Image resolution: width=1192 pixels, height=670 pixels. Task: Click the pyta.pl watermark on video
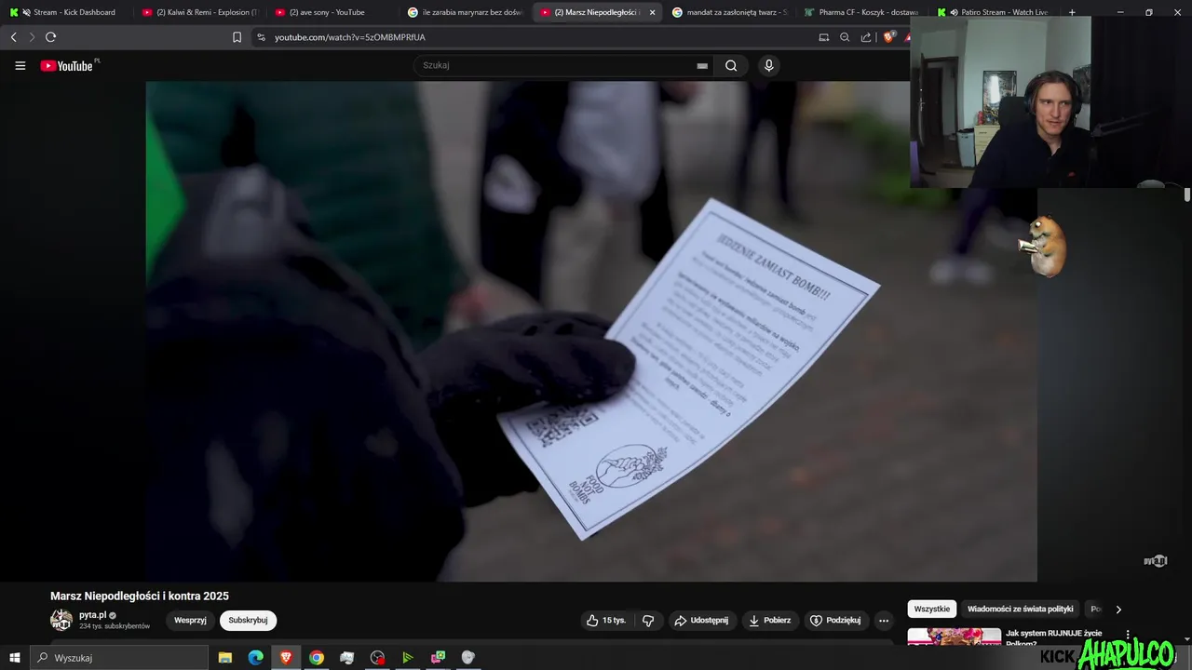pos(1156,560)
